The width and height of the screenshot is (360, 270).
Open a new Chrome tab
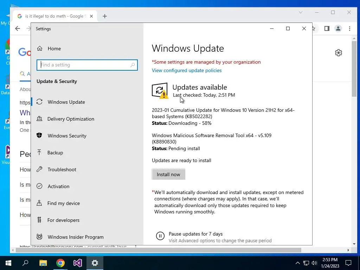pyautogui.click(x=105, y=16)
